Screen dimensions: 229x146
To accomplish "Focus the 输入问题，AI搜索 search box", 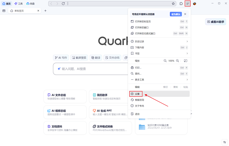I will click(90, 69).
